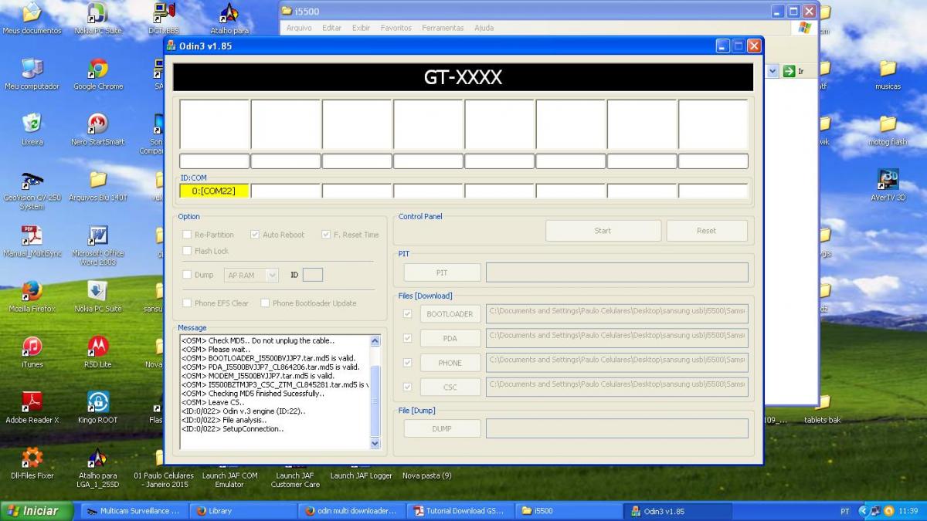
Task: Launch AVerTV 3D shortcut
Action: click(888, 185)
